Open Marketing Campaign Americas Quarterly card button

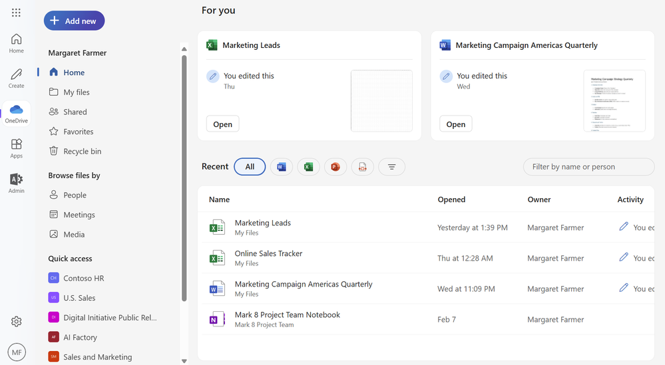pyautogui.click(x=455, y=124)
